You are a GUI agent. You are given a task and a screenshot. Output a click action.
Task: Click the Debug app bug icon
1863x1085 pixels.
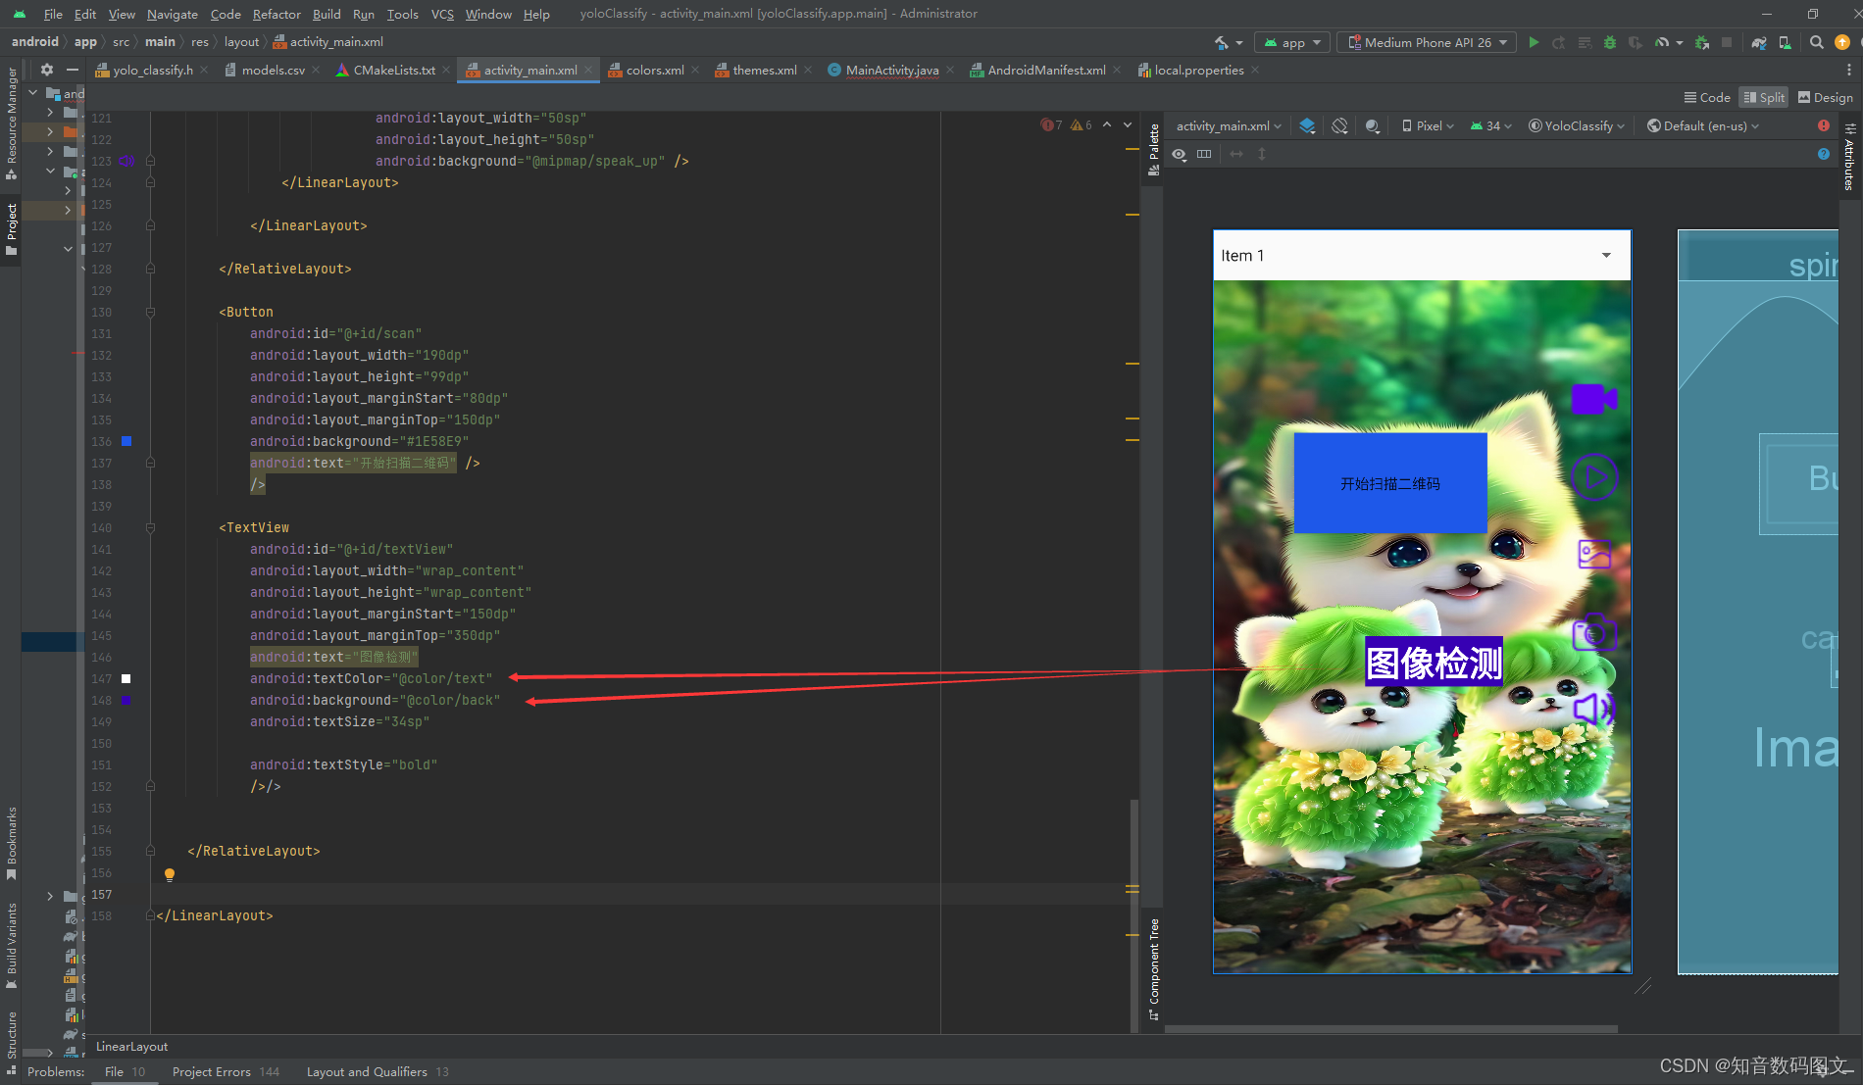point(1608,42)
